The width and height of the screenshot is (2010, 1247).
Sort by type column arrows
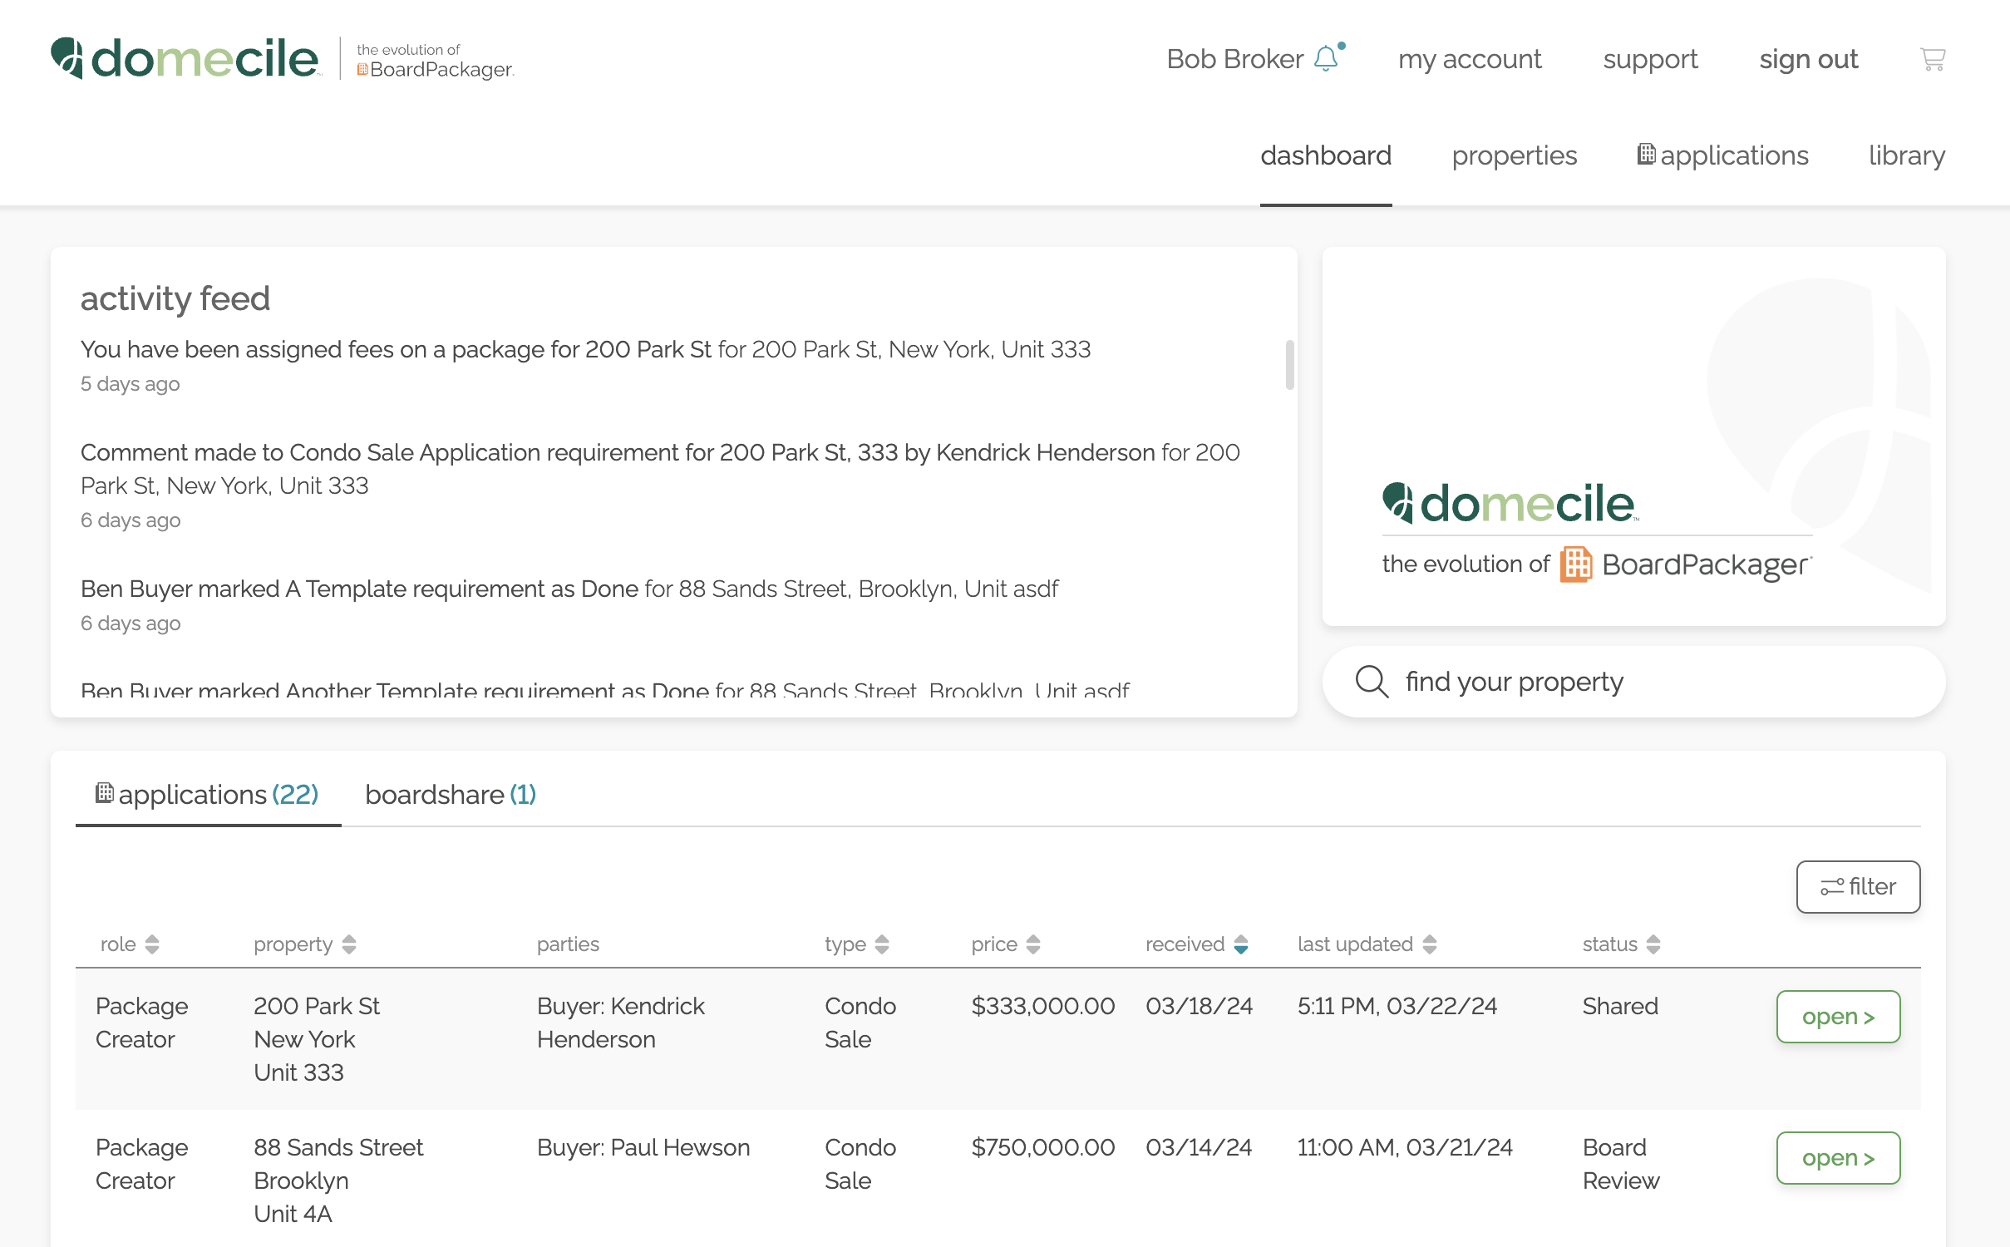coord(882,944)
